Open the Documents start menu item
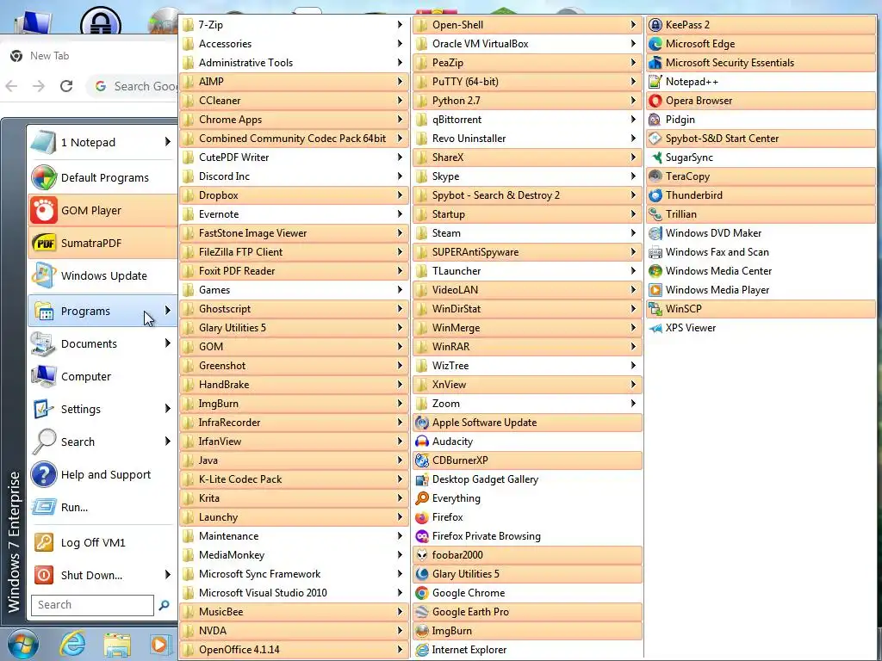Screen dimensions: 882x661 102,343
